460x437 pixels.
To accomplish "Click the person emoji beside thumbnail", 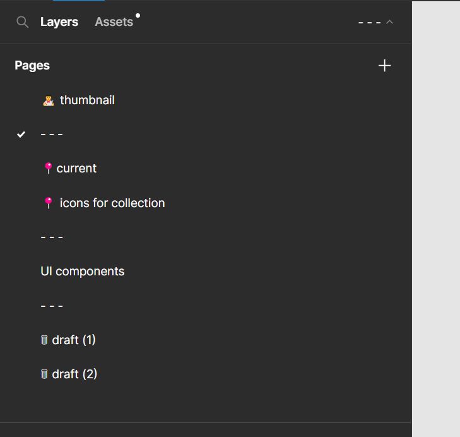I will [49, 101].
